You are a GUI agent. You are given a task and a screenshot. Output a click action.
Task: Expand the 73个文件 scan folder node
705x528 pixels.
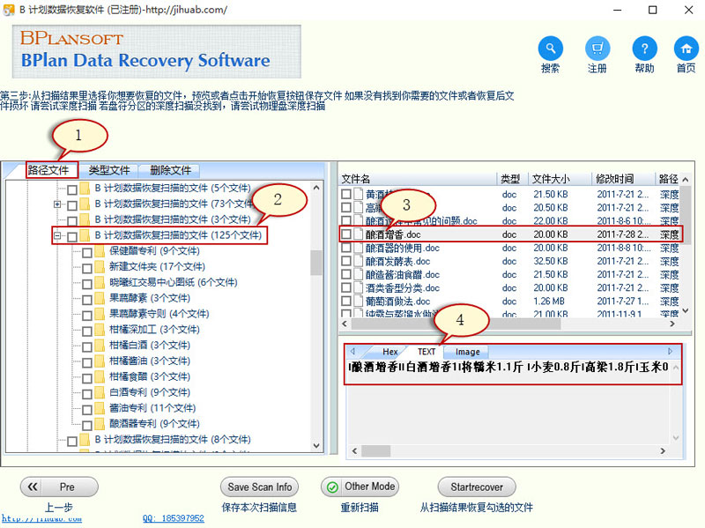coord(57,204)
